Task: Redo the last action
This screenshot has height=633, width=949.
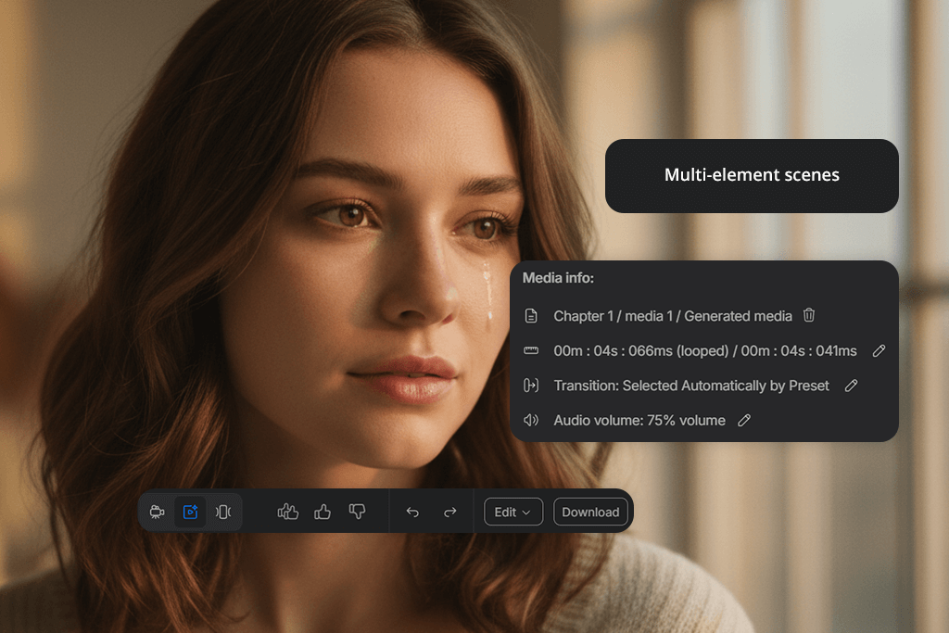Action: (x=449, y=512)
